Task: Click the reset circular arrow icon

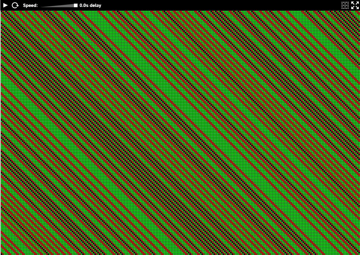Action: [15, 5]
